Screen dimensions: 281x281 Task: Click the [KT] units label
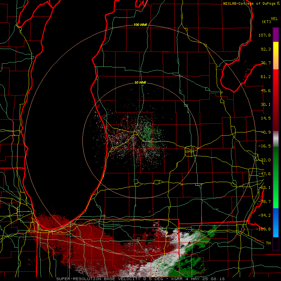coord(267,22)
